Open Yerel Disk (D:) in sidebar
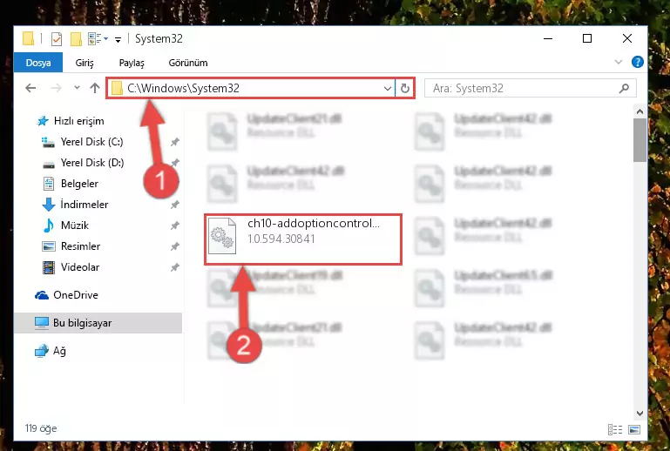 click(x=92, y=163)
